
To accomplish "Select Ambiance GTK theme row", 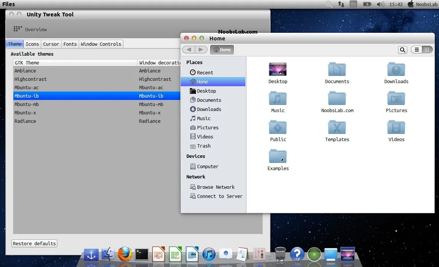I will 97,71.
